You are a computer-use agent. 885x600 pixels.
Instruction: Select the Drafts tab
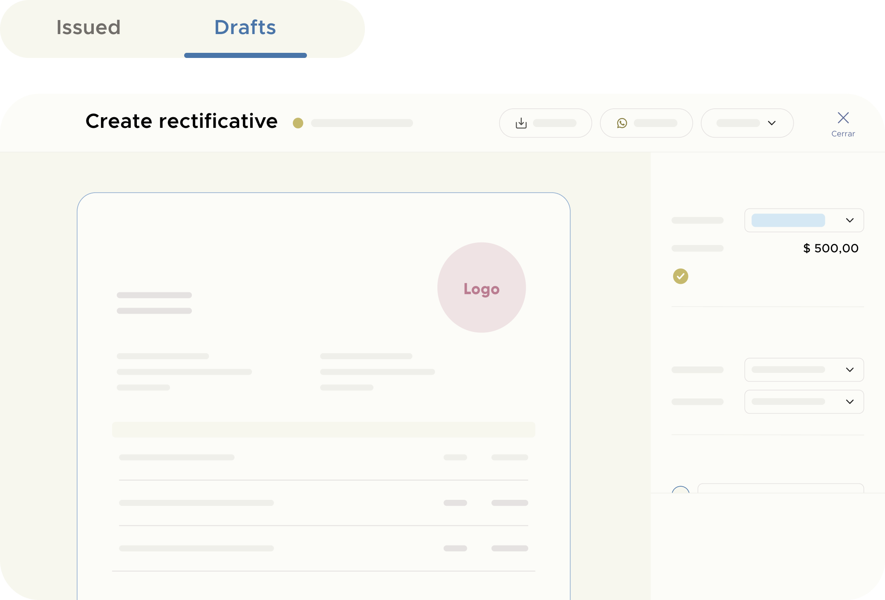tap(245, 27)
